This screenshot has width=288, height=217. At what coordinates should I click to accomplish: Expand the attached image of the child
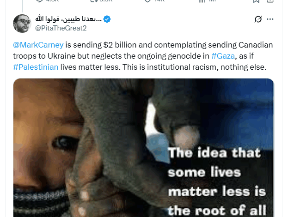pyautogui.click(x=143, y=148)
